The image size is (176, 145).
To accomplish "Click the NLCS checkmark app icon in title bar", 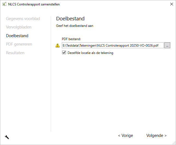I will pos(4,4).
